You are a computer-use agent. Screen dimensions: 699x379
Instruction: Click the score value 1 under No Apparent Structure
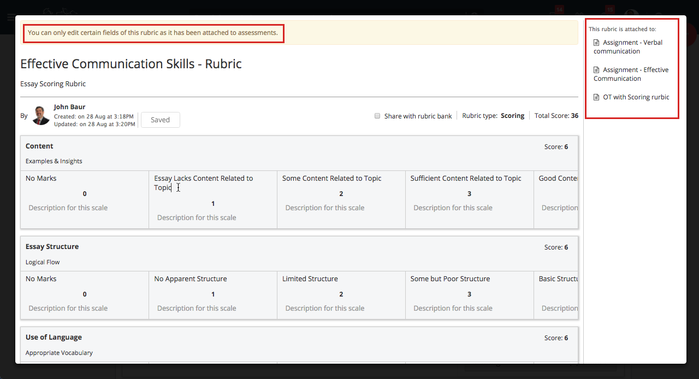(x=213, y=294)
